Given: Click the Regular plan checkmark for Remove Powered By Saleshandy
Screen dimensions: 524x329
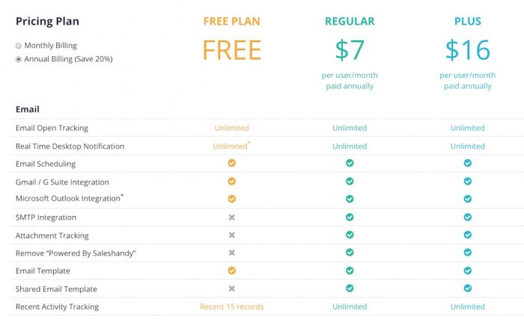Looking at the screenshot, I should [350, 252].
